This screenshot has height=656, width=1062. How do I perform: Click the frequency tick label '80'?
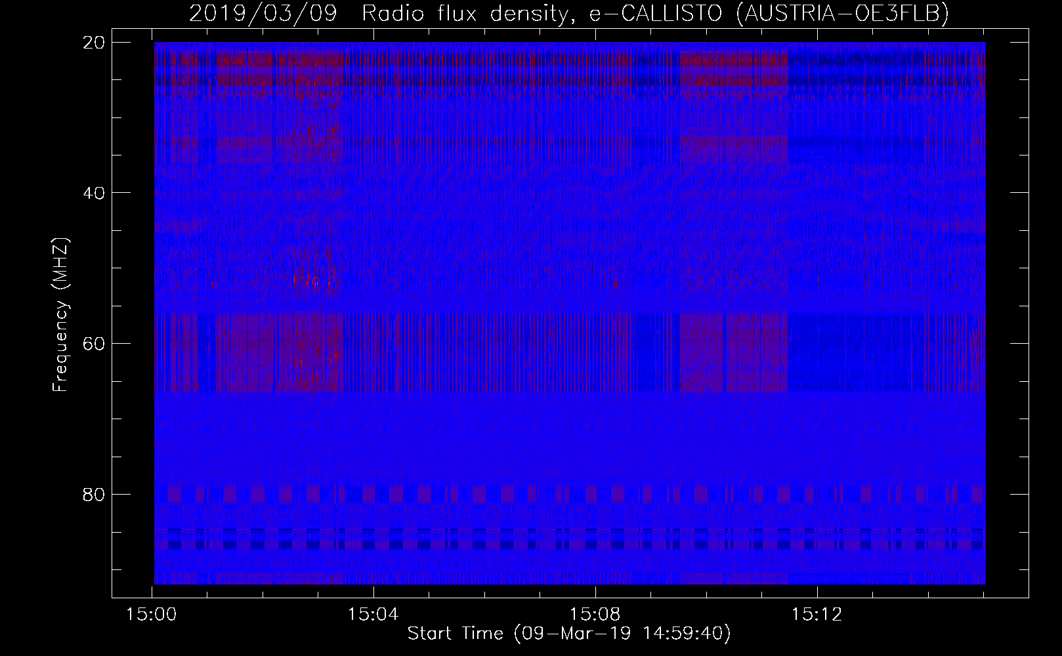pos(95,493)
